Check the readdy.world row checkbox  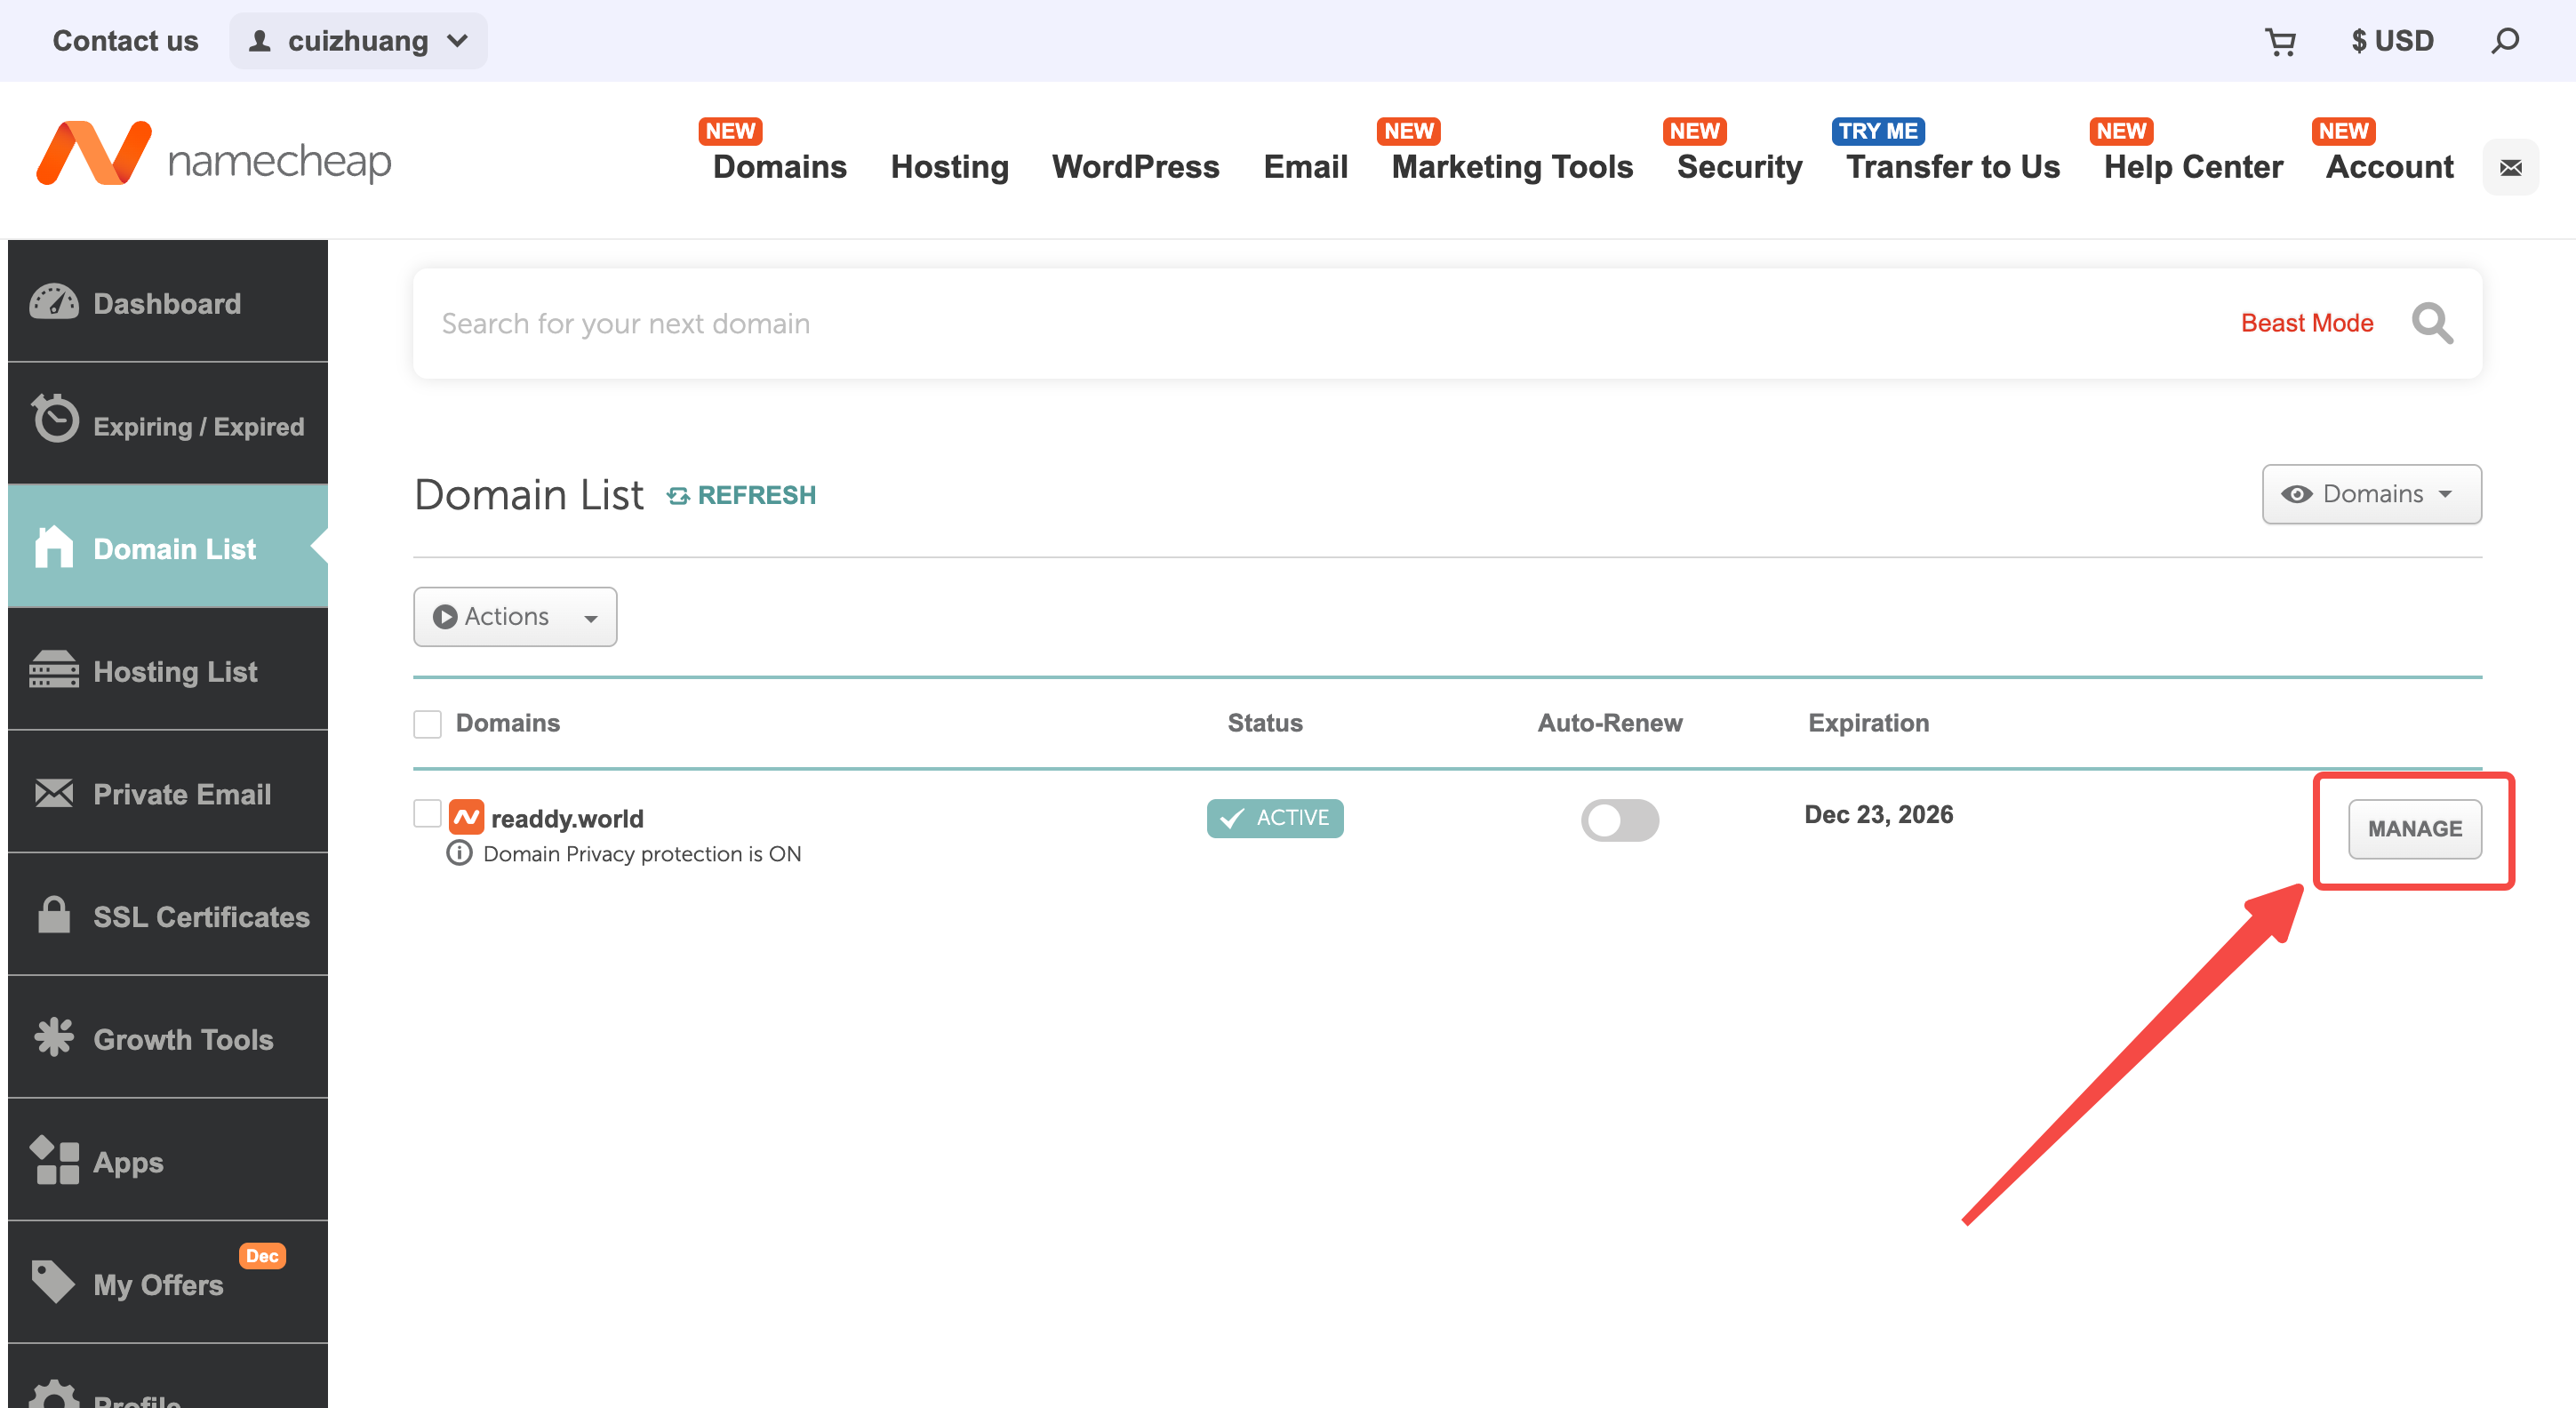pyautogui.click(x=428, y=814)
